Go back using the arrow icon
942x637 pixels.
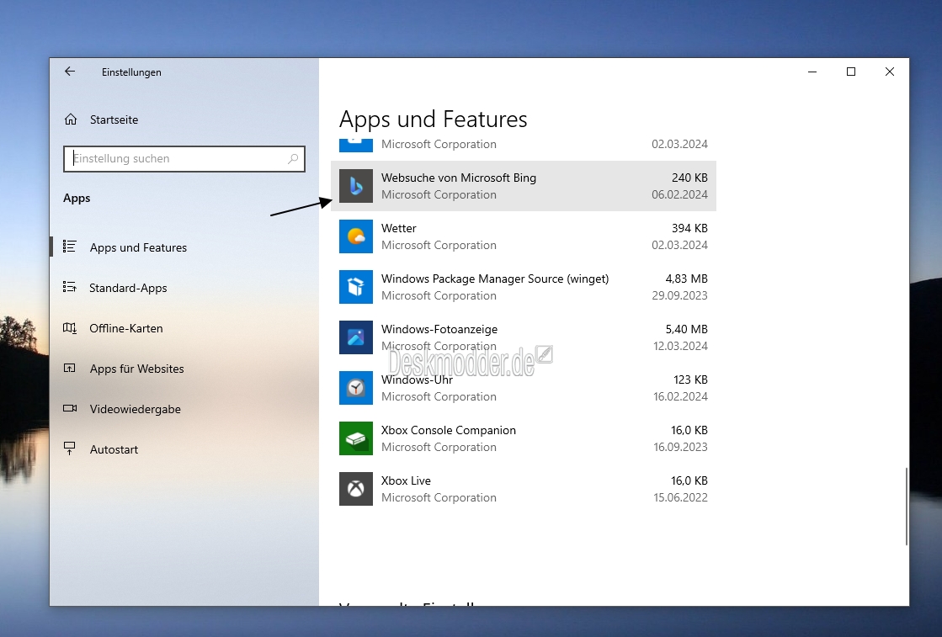70,72
